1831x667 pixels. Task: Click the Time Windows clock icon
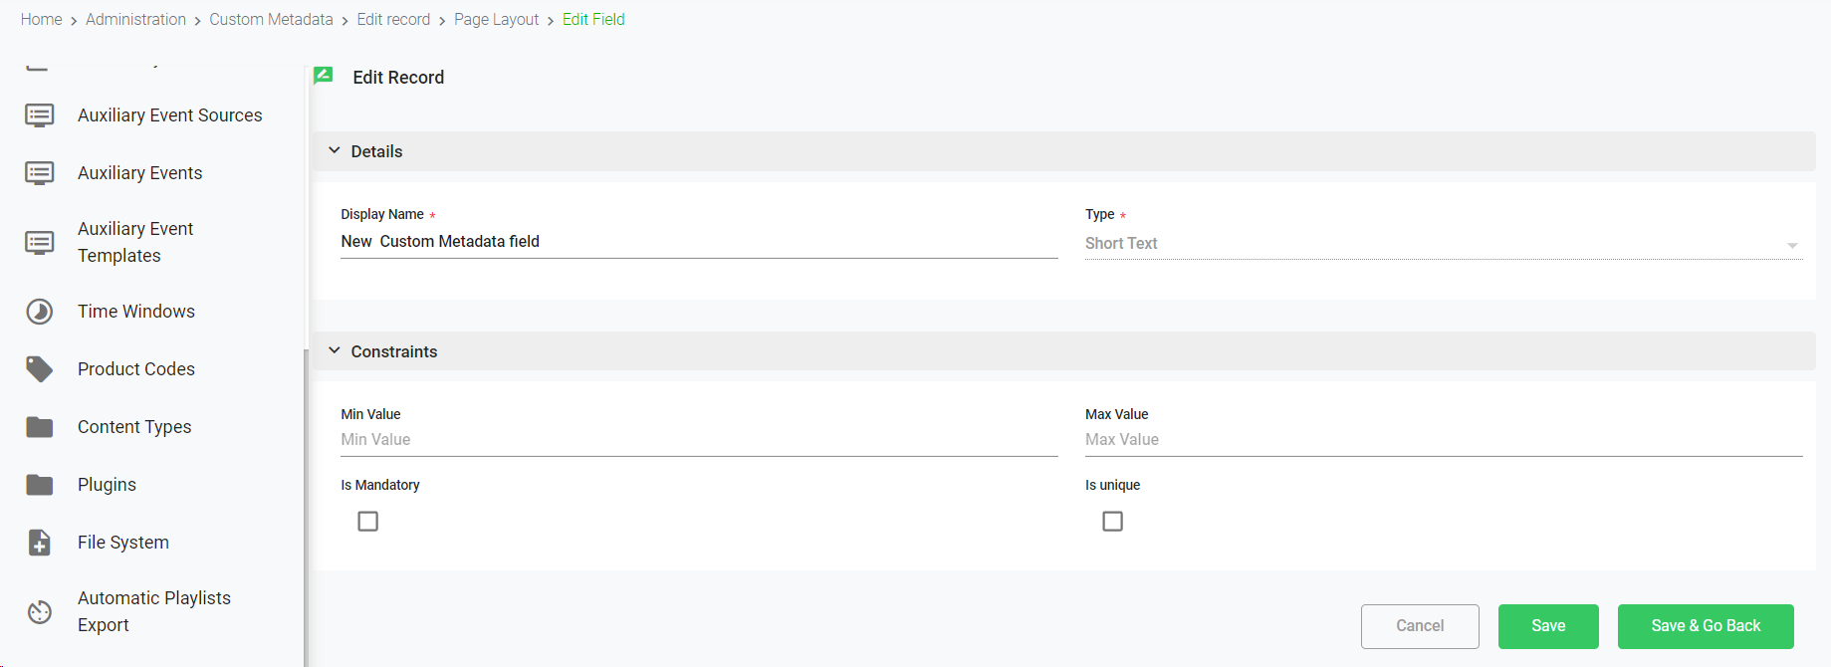pos(40,312)
